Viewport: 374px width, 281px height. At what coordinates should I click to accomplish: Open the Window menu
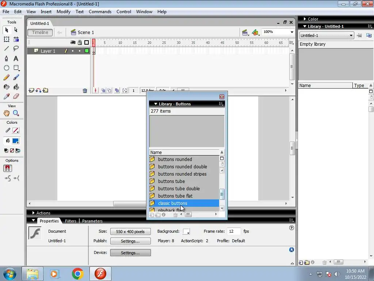coord(144,12)
